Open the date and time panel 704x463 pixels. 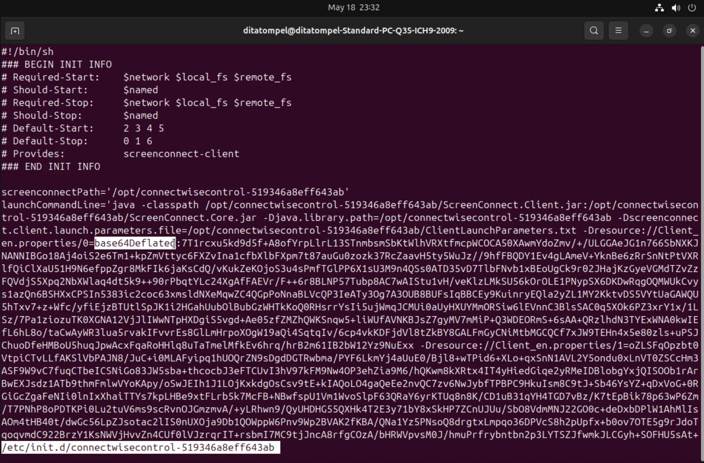(x=354, y=8)
